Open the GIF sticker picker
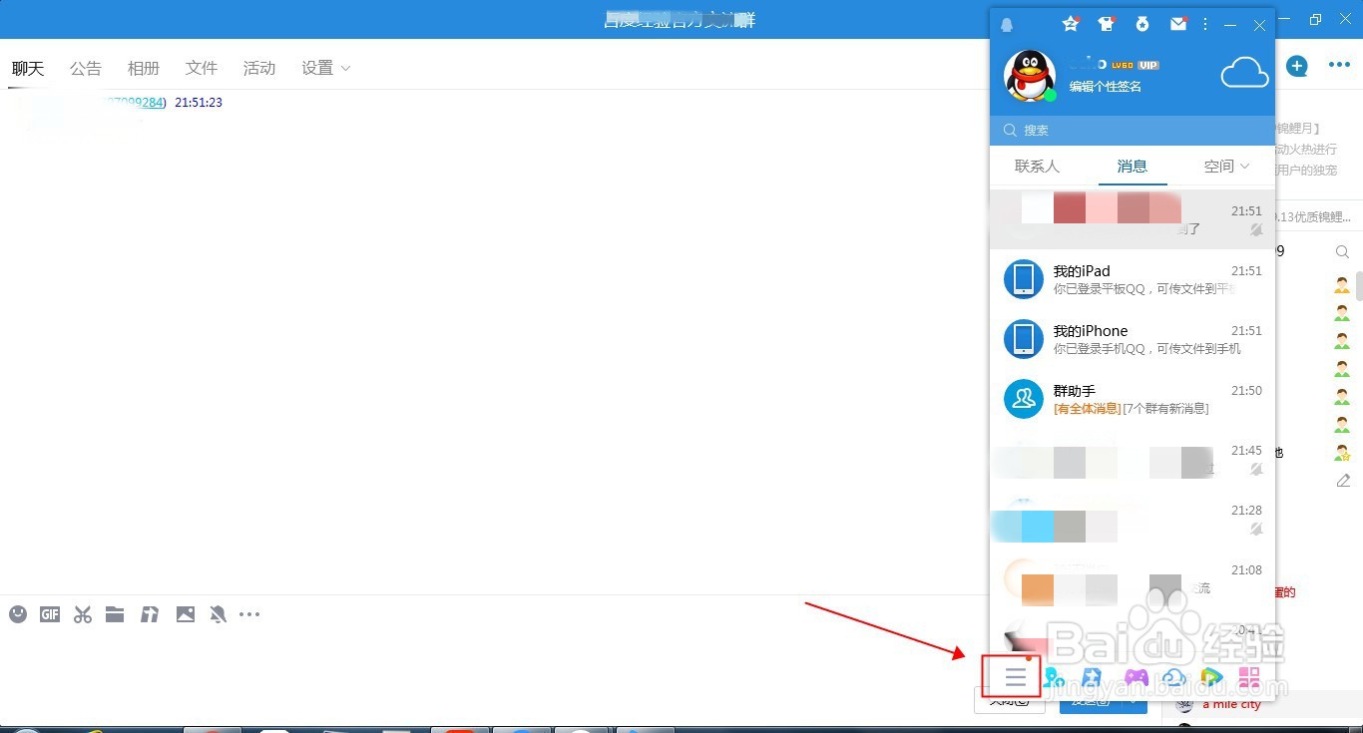This screenshot has height=733, width=1363. tap(50, 614)
